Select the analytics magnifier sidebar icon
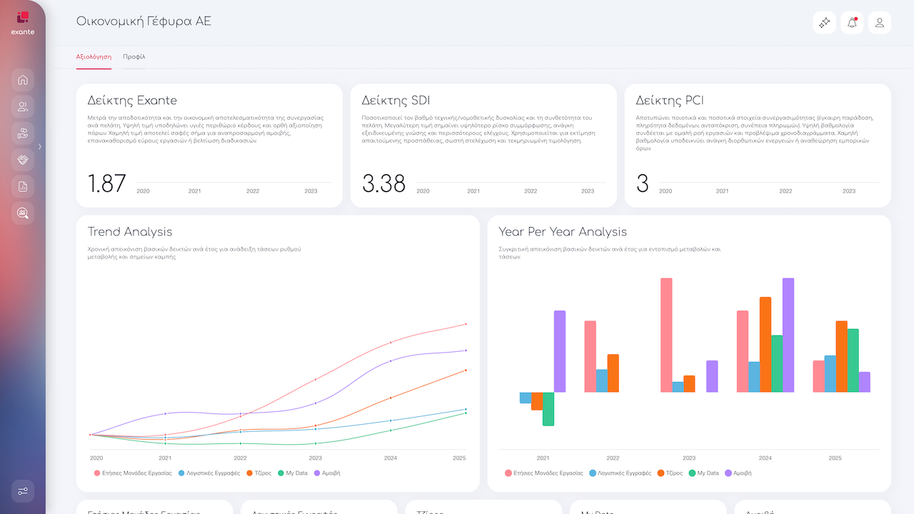 pos(23,213)
